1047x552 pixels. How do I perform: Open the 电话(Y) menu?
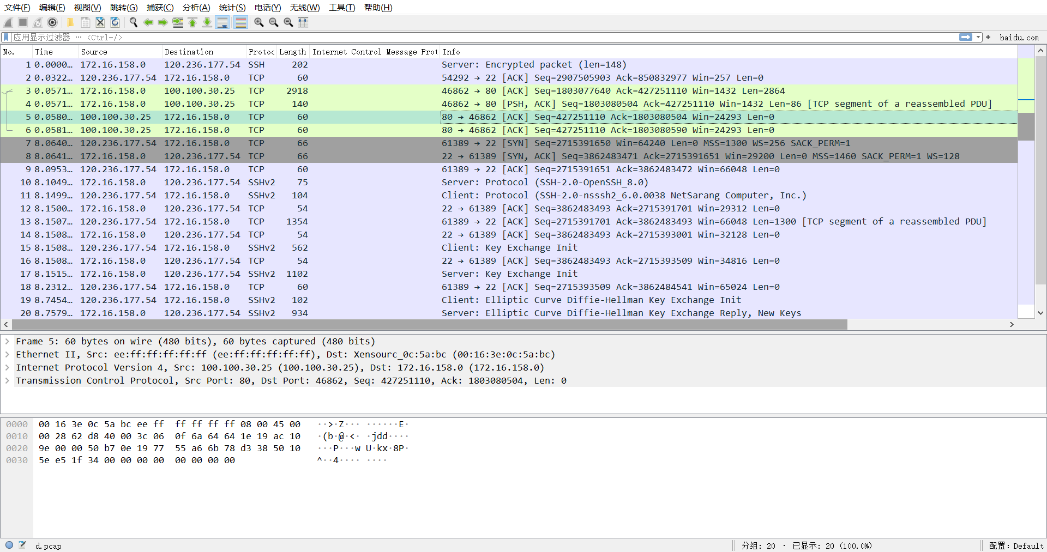tap(268, 8)
